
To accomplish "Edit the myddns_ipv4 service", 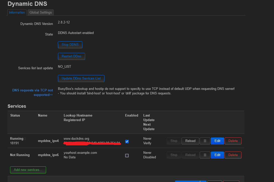I will [x=217, y=141].
